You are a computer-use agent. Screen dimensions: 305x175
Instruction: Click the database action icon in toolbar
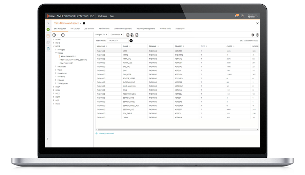tap(132, 35)
